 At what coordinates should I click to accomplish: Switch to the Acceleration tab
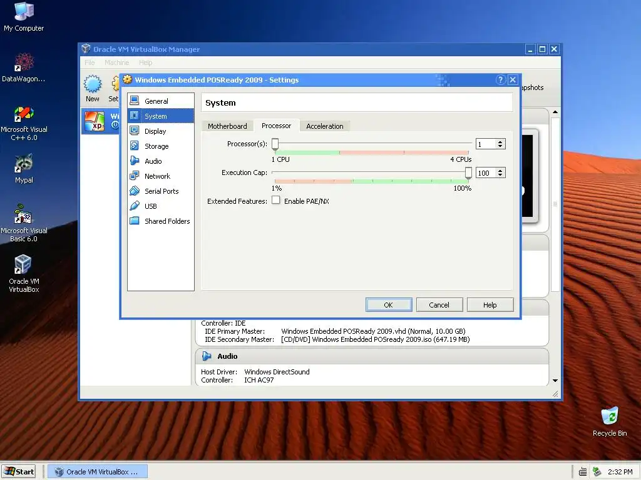click(x=325, y=126)
